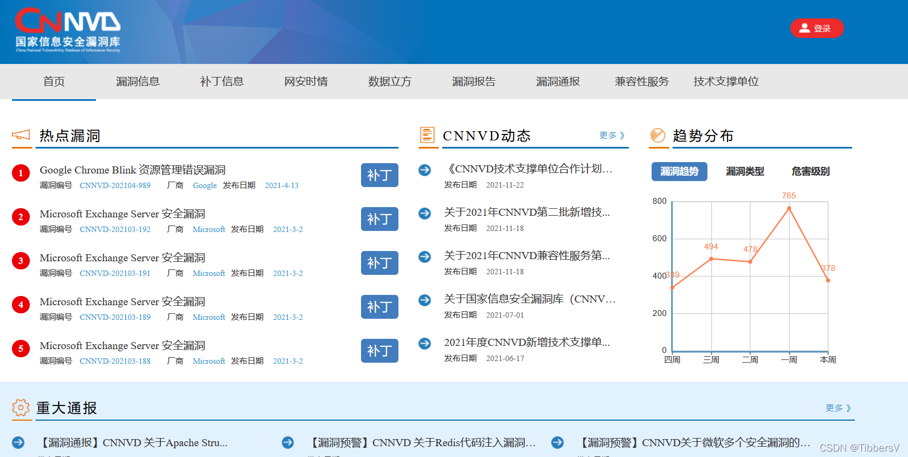
Task: Open 2021年度CNNVD新增技术支撑单 news headline
Action: (527, 342)
